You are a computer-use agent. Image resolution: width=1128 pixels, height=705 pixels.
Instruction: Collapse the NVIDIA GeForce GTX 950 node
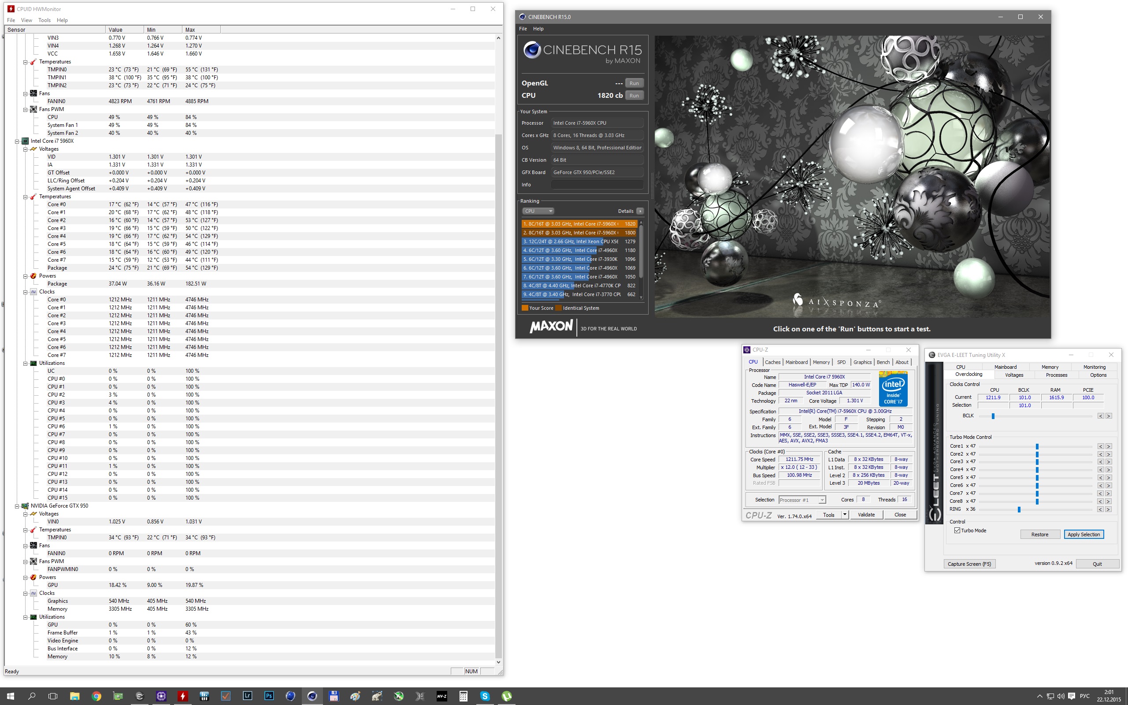tap(17, 506)
